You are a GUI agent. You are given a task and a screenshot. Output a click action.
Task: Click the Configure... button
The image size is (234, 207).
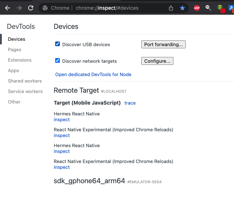coord(157,61)
